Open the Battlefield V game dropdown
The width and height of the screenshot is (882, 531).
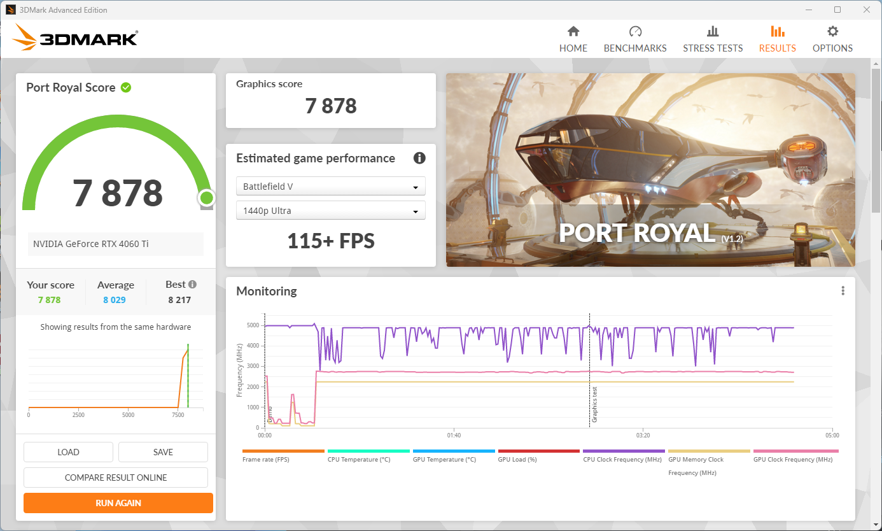point(330,187)
